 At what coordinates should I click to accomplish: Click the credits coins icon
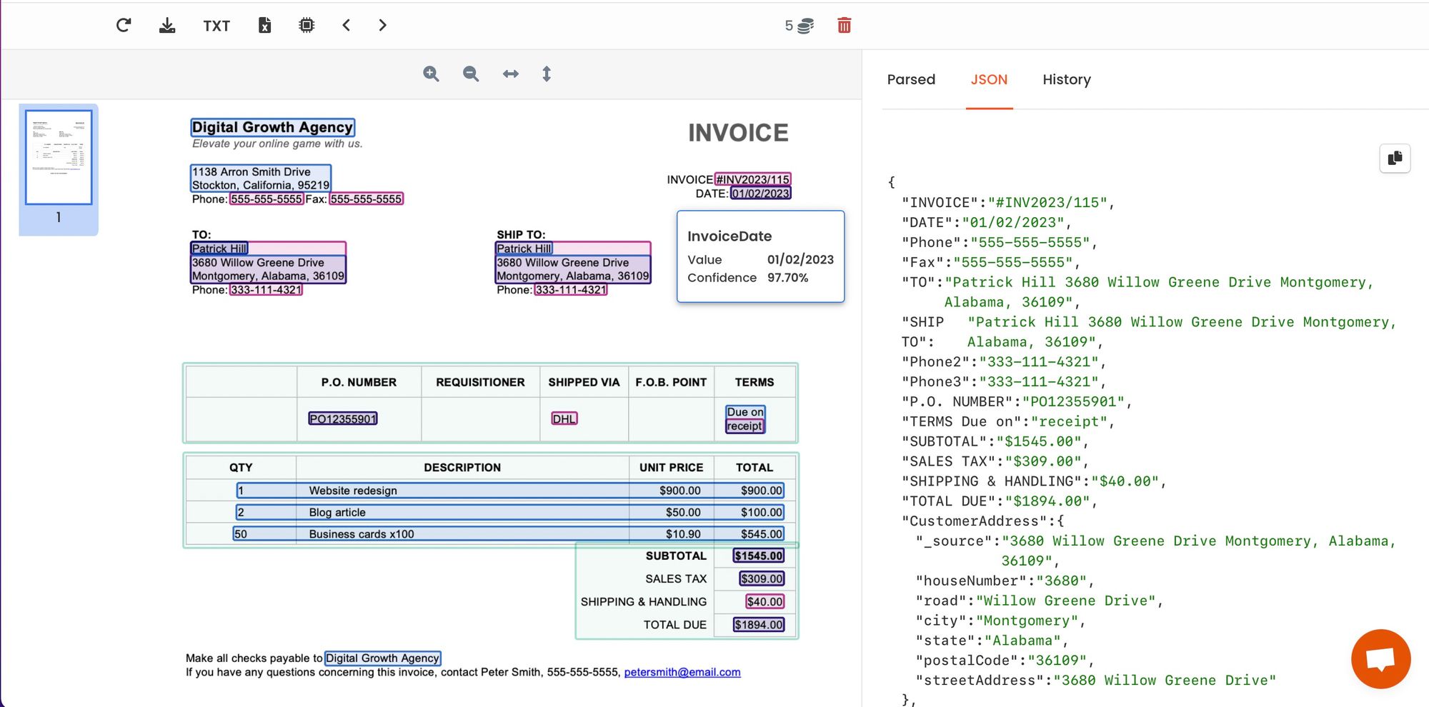pos(805,26)
